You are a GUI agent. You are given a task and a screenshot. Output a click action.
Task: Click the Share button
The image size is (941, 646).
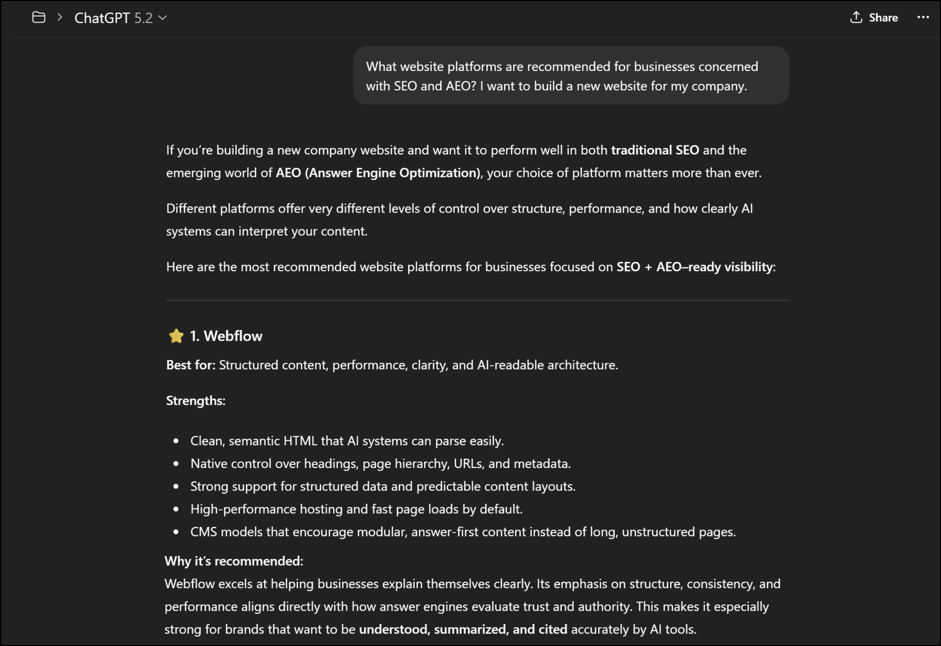[x=873, y=17]
